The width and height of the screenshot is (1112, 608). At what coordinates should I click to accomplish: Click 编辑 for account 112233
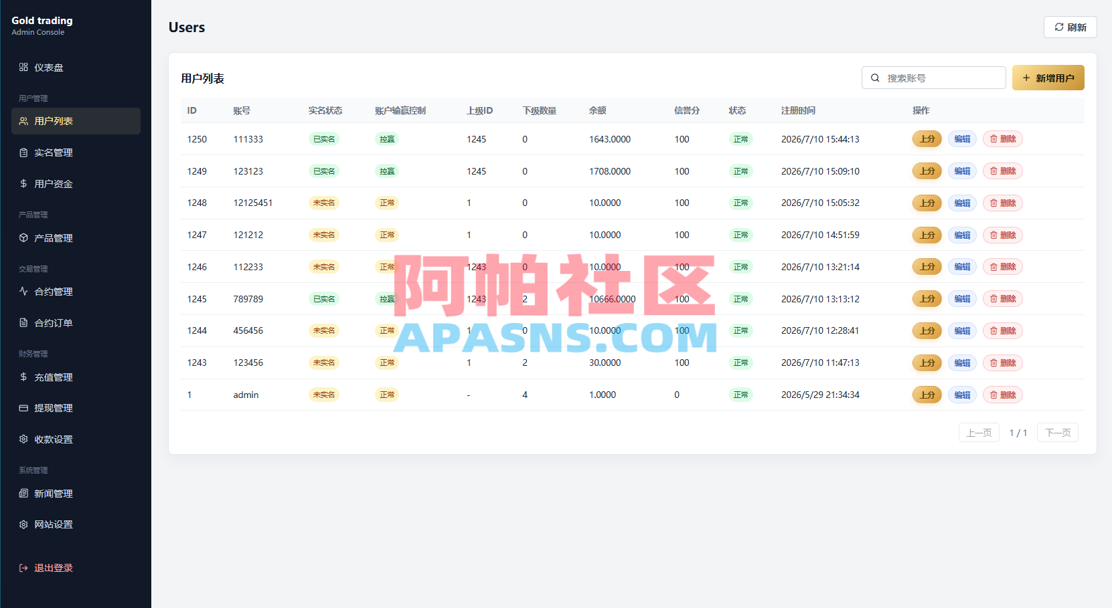point(962,267)
